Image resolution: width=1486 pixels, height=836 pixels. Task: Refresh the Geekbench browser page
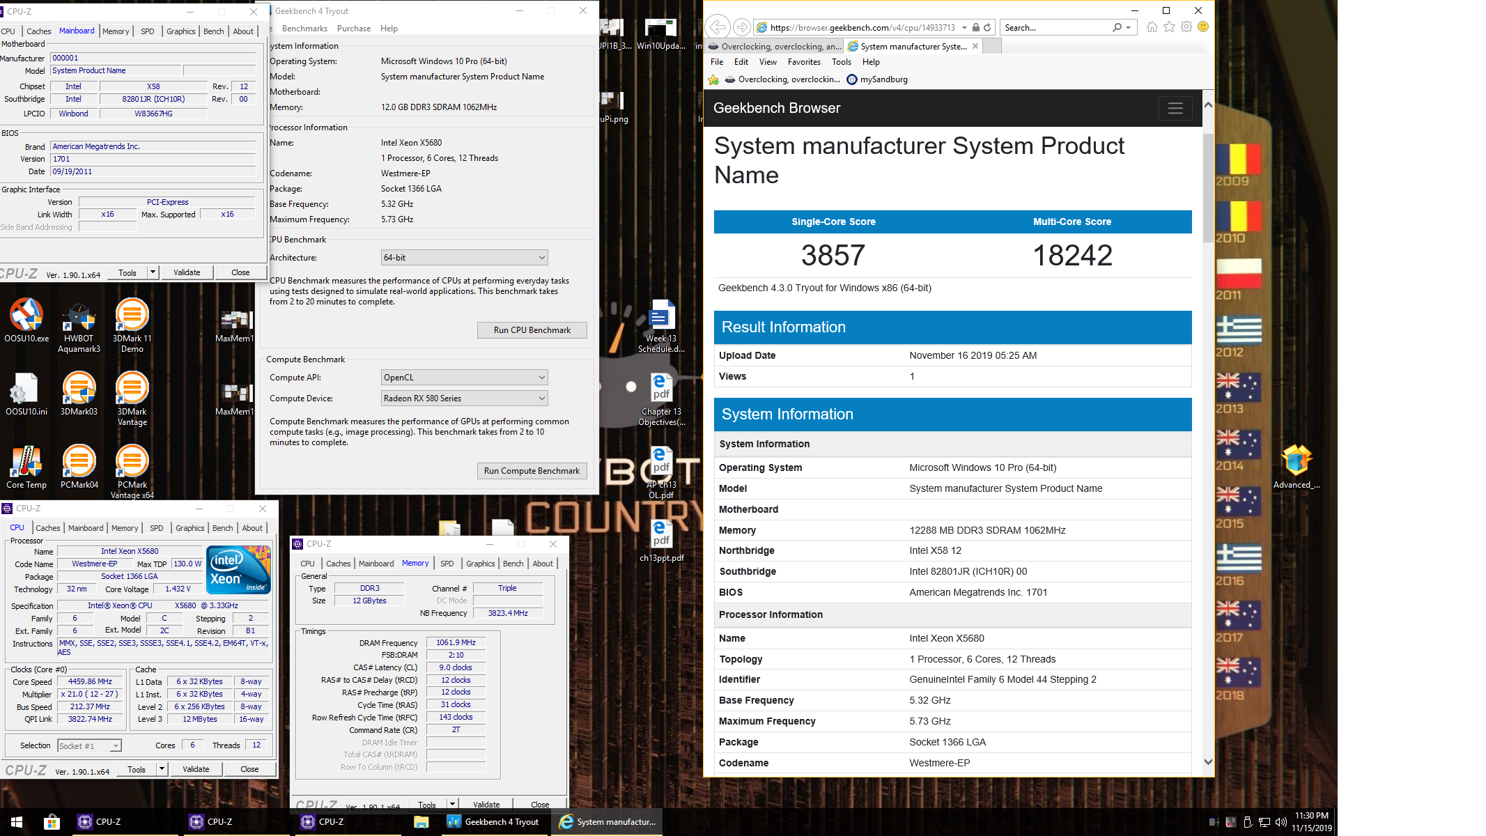(x=987, y=27)
